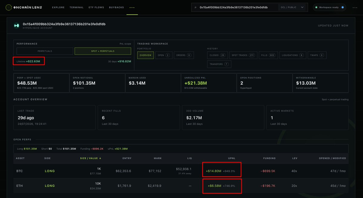Open the Transfers history tab
Screen dimensions: 363x198
pos(219,64)
